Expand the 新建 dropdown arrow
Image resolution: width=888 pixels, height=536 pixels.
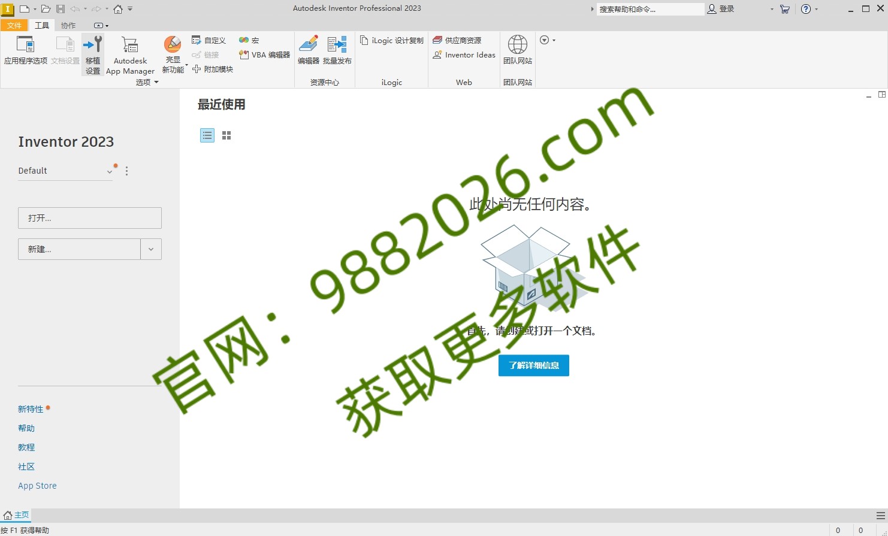[151, 249]
